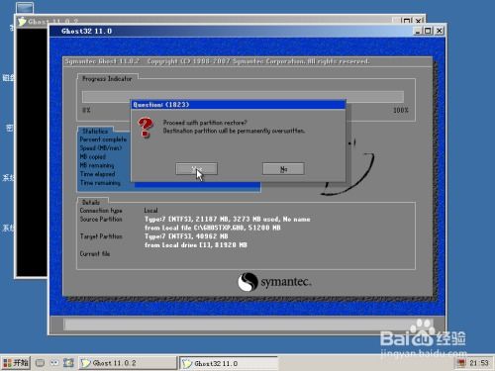Click the 'Speed (MB/min)' statistic label
Viewport: 495px width, 371px height.
(x=101, y=148)
